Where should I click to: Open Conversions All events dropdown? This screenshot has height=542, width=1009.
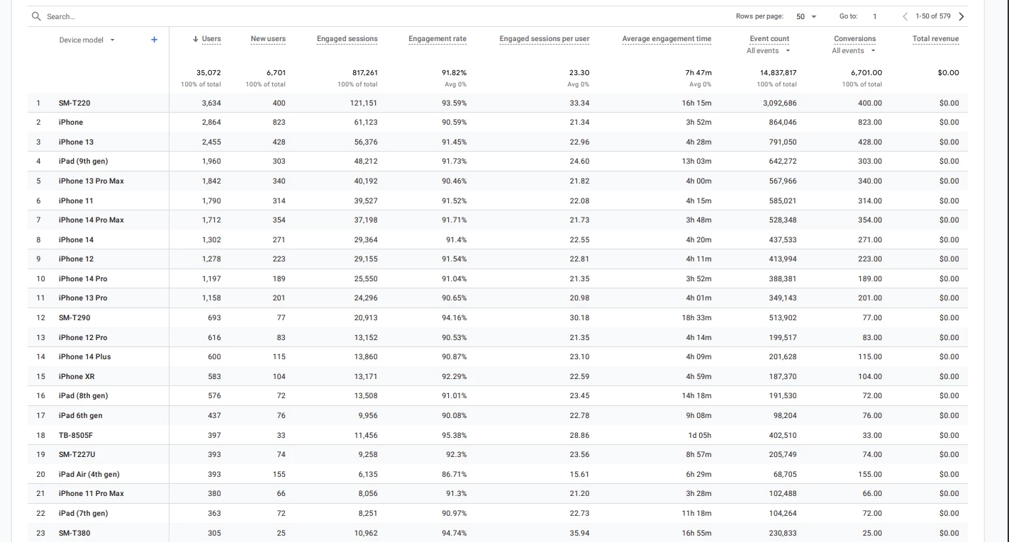[854, 51]
